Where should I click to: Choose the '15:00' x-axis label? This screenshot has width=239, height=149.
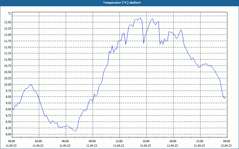point(146,141)
